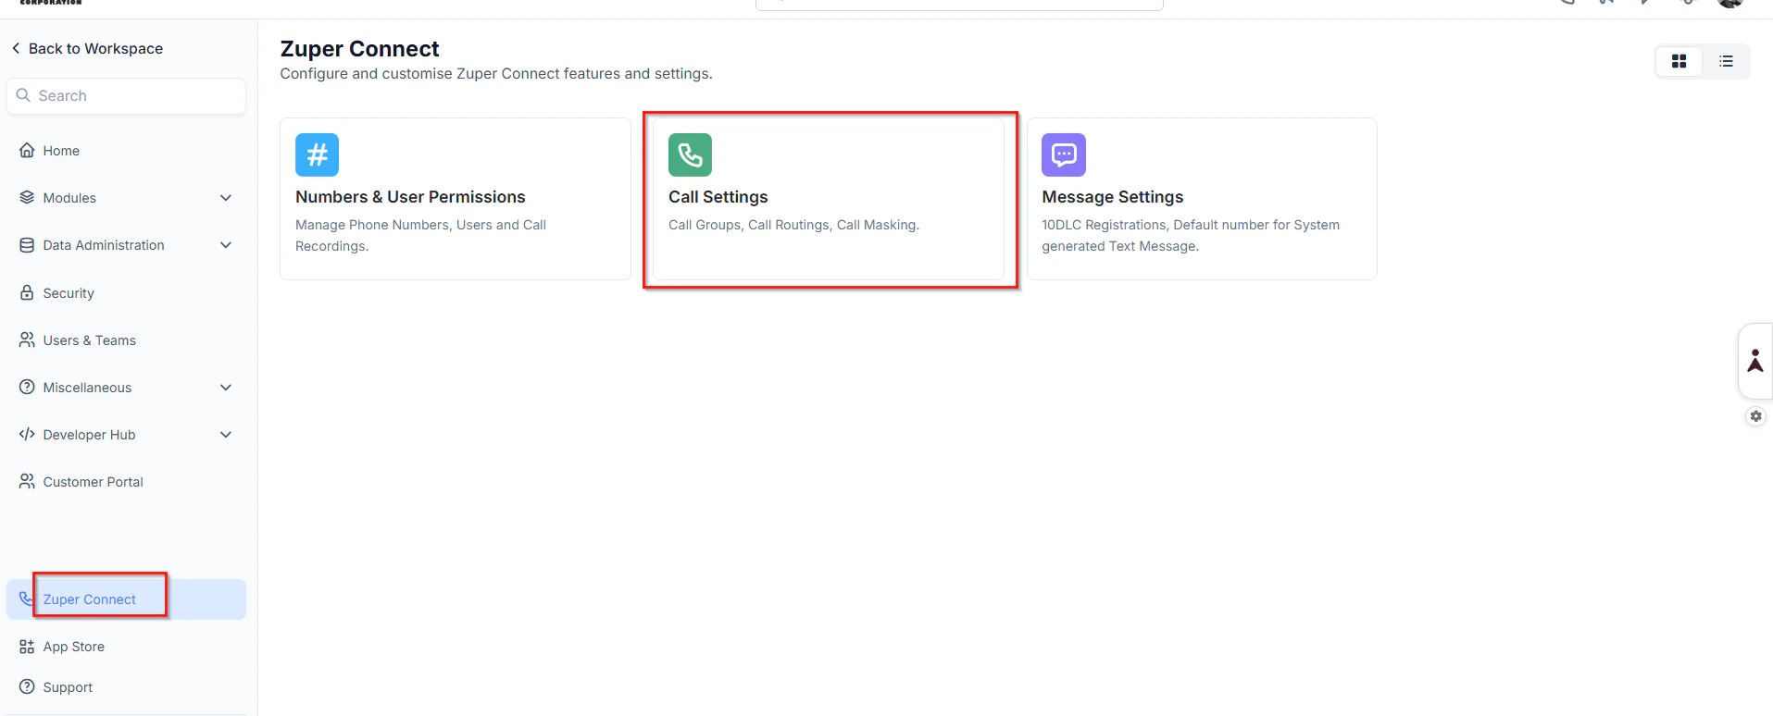Click the Support help icon
Viewport: 1773px width, 716px height.
27,686
